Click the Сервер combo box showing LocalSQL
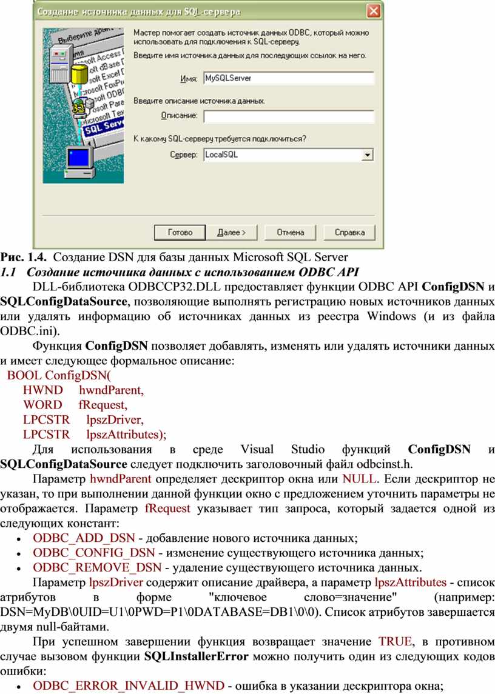This screenshot has width=495, height=694. (x=289, y=155)
